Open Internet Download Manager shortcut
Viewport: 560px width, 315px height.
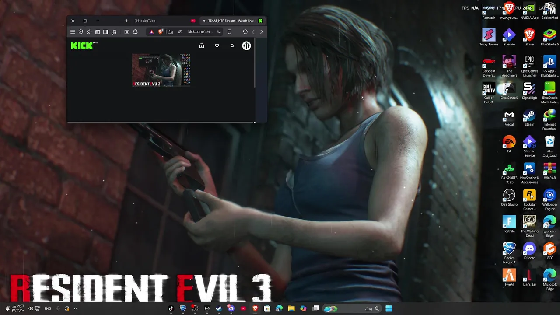coord(550,120)
